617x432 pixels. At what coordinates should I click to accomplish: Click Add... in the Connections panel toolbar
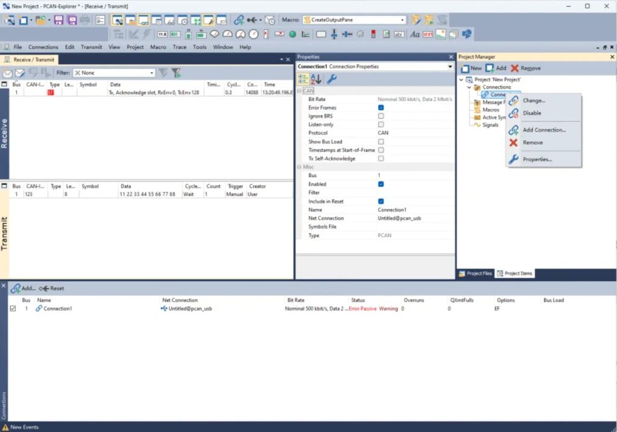[23, 289]
